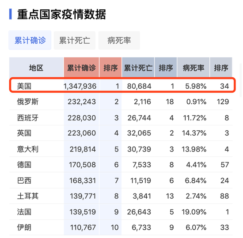
Task: Click the fatality rank 129
Action: [223, 102]
